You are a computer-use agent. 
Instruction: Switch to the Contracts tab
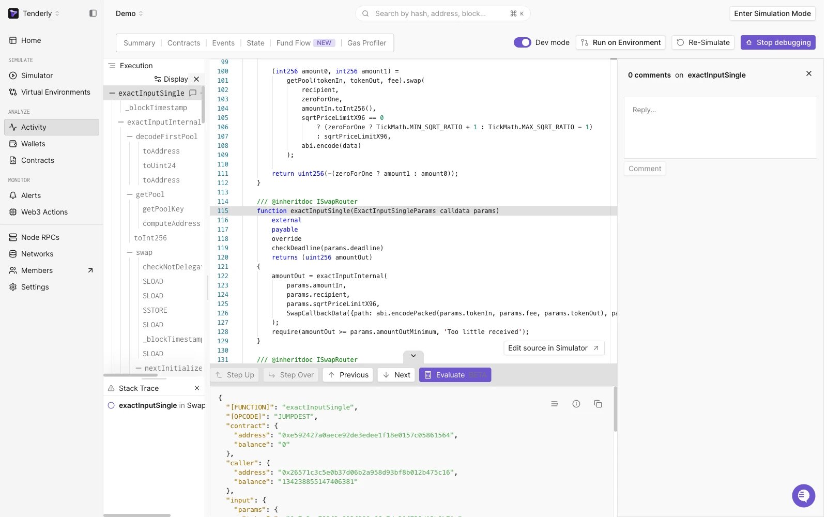click(x=183, y=43)
